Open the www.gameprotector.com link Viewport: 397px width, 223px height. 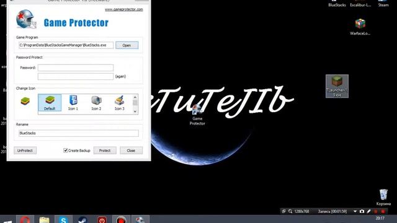pos(124,9)
